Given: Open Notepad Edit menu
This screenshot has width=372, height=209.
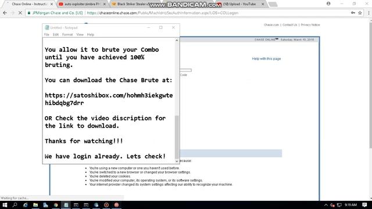Looking at the screenshot, I should coord(56,35).
